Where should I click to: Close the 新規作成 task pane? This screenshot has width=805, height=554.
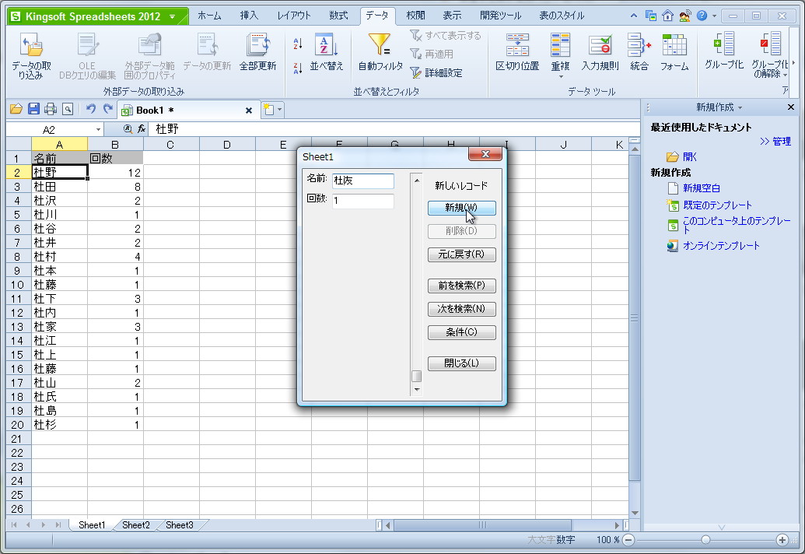[791, 107]
